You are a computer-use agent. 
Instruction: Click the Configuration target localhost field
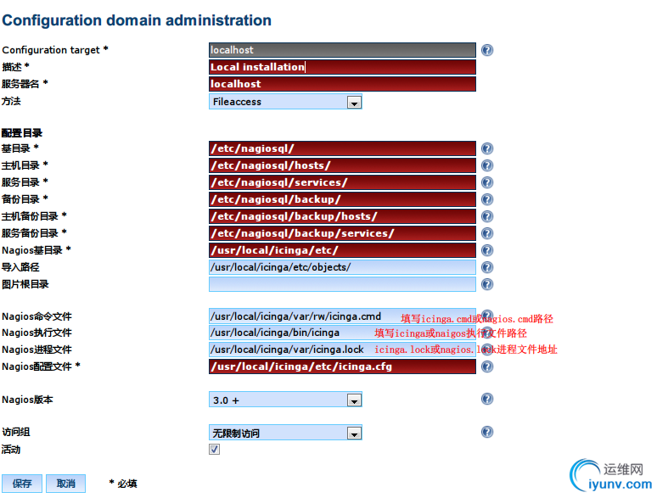[342, 50]
